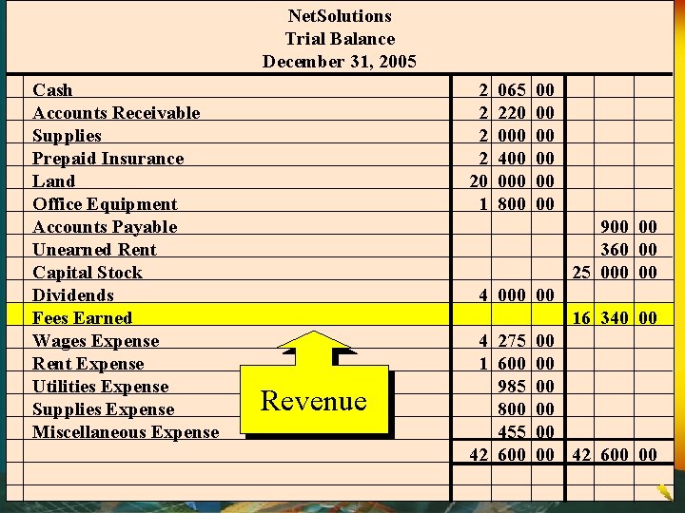Click Fees Earned credit 16 340 00
The width and height of the screenshot is (685, 513).
tap(615, 318)
